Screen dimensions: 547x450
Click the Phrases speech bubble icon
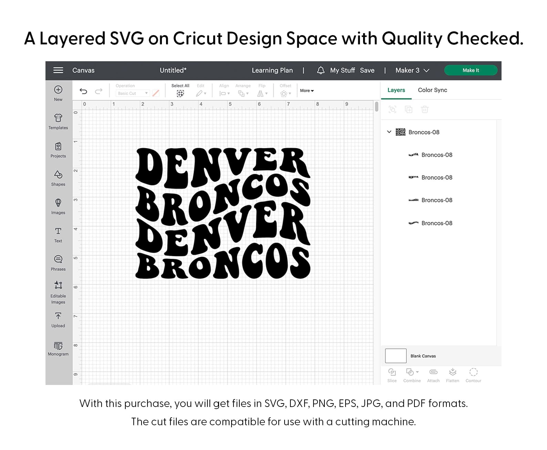point(58,263)
